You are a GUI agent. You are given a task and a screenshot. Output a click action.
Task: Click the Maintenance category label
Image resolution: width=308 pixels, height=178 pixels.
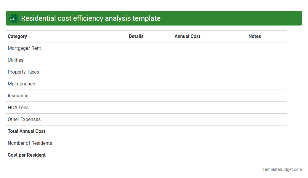(x=21, y=84)
